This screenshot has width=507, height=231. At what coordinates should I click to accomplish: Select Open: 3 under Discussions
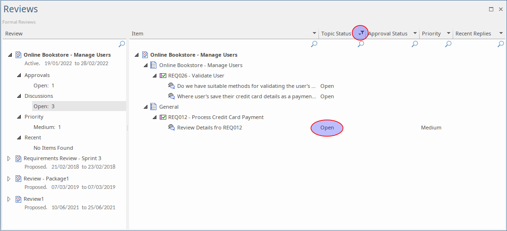(x=44, y=106)
